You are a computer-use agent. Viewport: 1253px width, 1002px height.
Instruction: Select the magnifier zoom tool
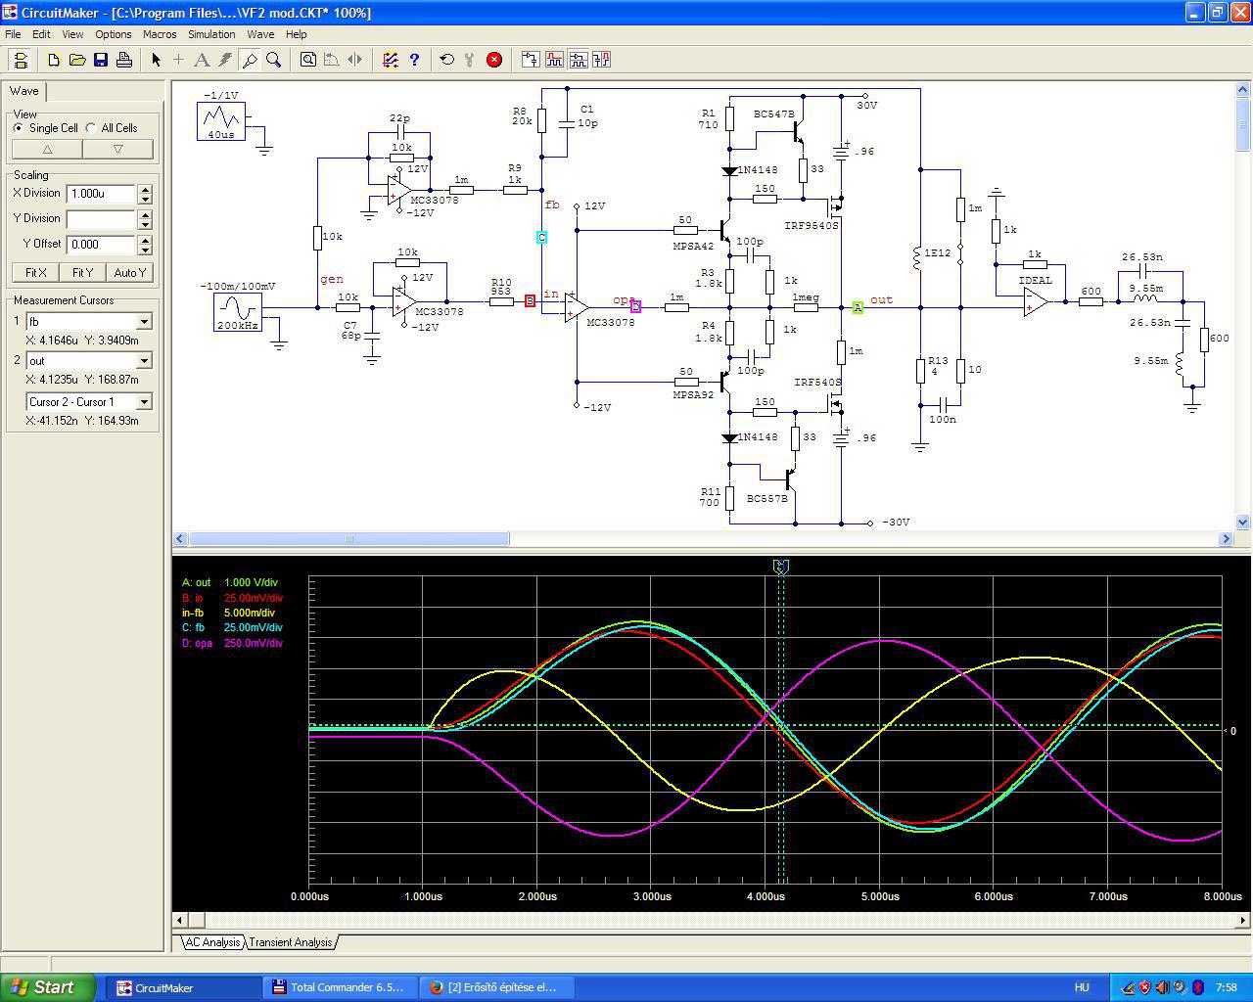pyautogui.click(x=274, y=60)
